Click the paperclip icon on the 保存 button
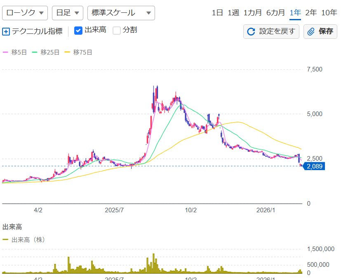 [311, 31]
